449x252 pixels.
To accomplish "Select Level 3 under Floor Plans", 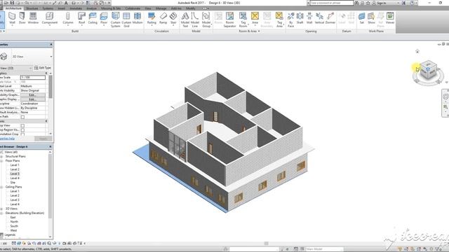I will tap(15, 174).
